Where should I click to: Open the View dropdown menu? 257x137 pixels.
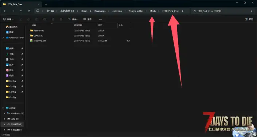tap(89, 19)
